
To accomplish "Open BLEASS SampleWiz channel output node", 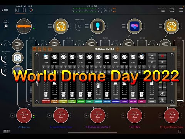I will pos(98,115).
